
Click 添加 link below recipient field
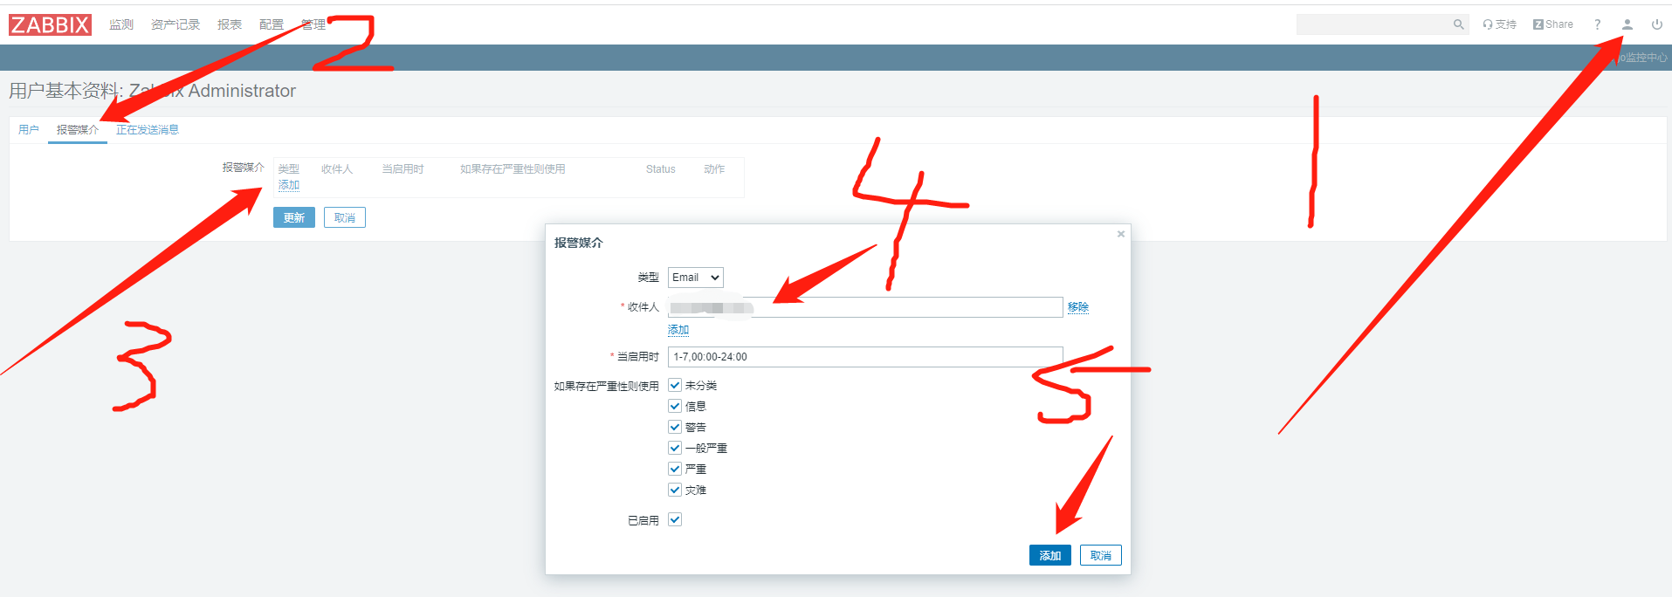coord(678,330)
